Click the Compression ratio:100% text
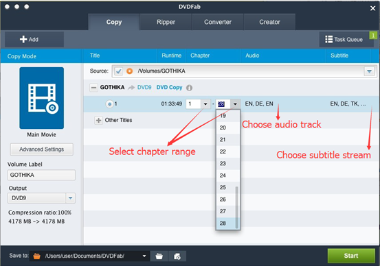Image resolution: width=380 pixels, height=266 pixels. 40,213
